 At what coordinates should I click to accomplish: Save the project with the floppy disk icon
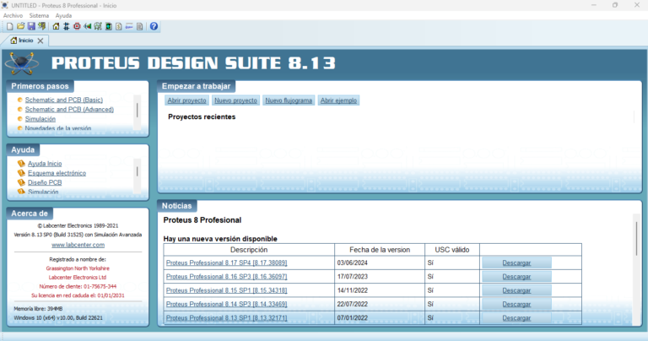point(31,26)
